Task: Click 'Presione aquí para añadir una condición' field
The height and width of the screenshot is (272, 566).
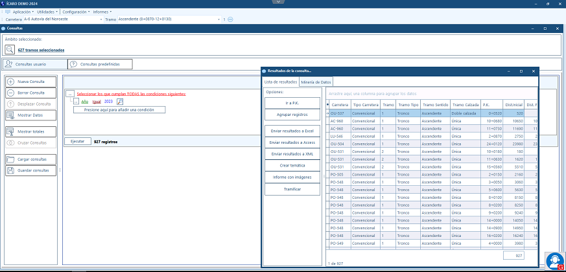Action: 118,109
